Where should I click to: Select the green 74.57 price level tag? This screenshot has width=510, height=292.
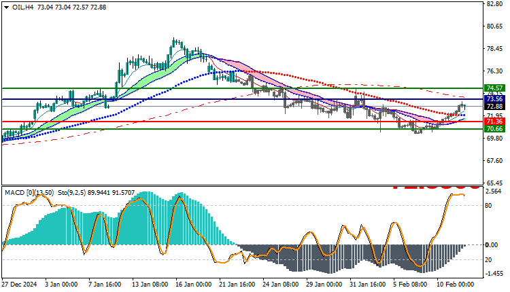point(494,88)
